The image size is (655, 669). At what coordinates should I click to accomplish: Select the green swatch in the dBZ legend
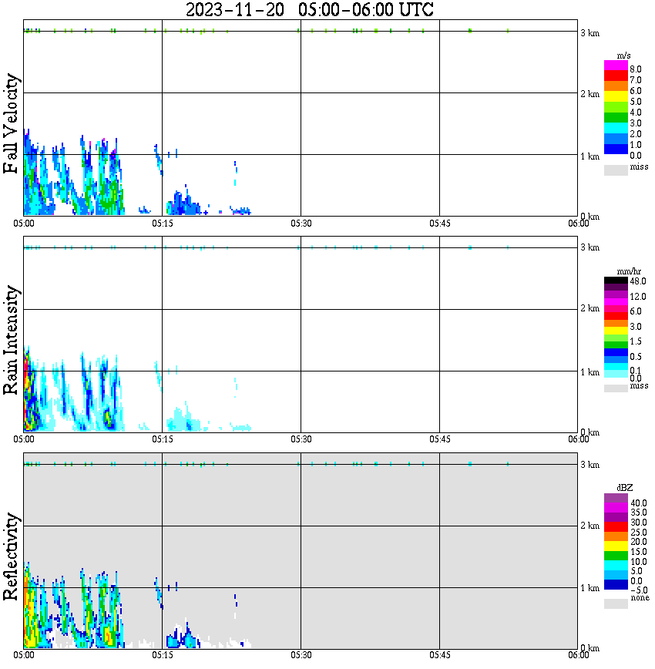pos(616,556)
